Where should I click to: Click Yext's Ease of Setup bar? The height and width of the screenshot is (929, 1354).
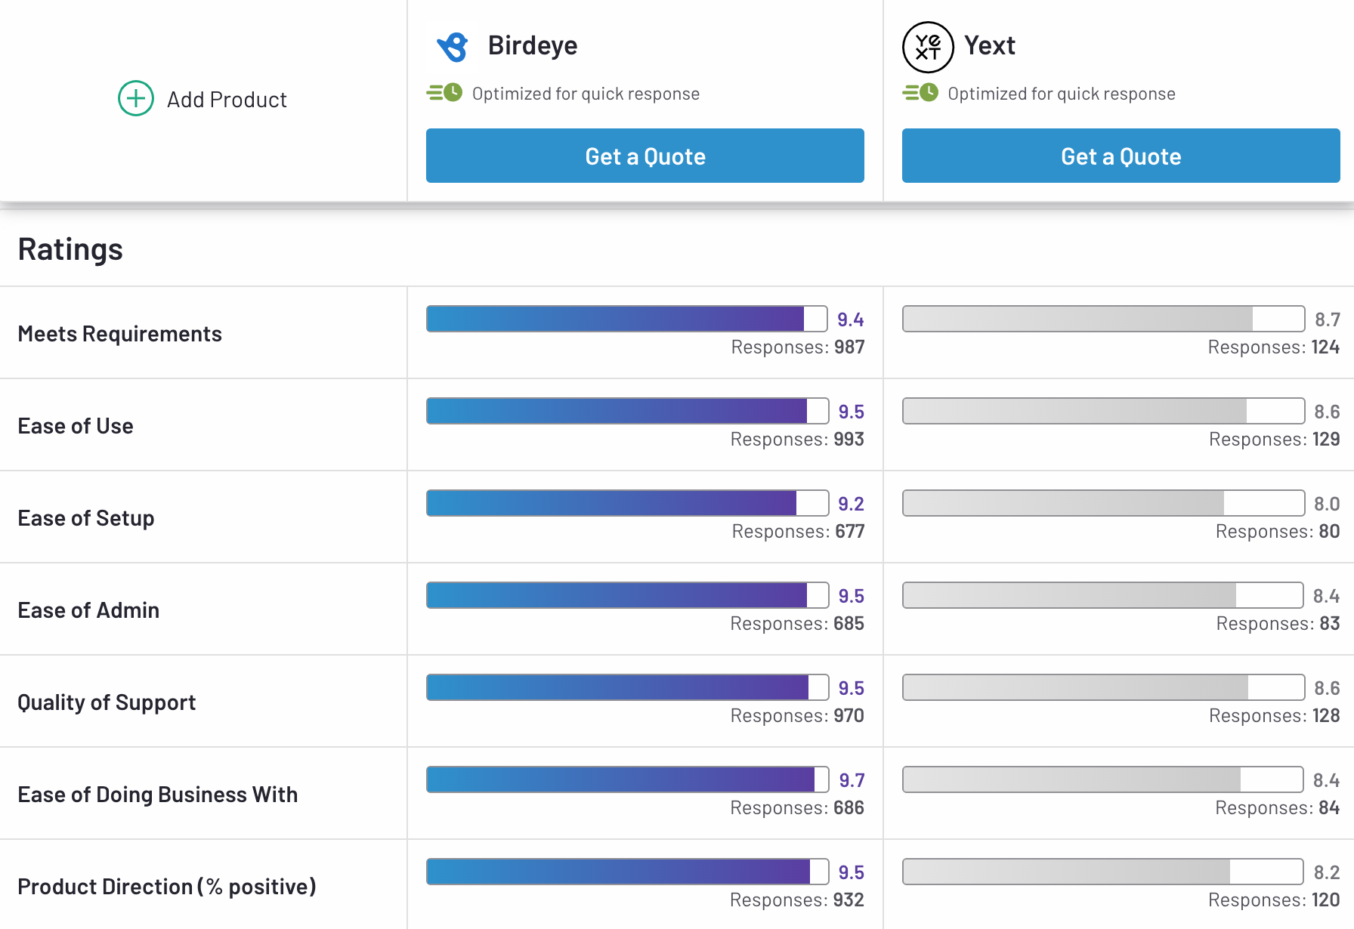[x=1102, y=503]
